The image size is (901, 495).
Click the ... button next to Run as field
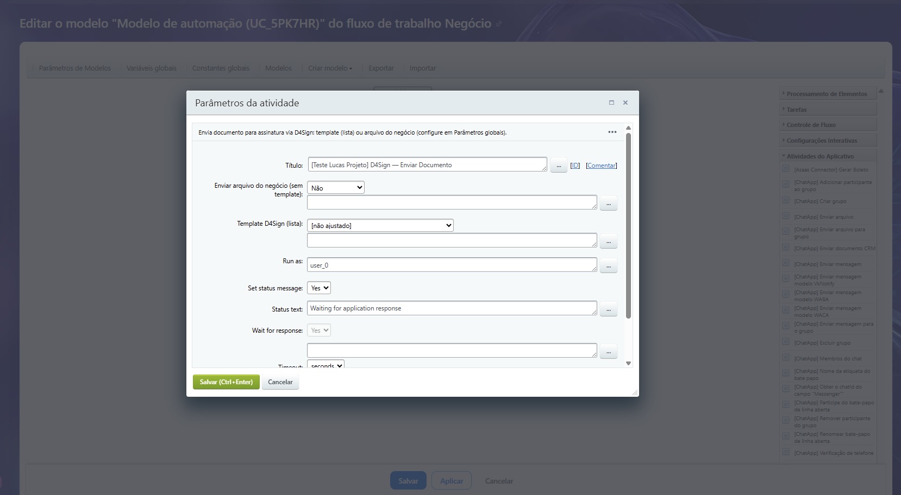point(609,266)
